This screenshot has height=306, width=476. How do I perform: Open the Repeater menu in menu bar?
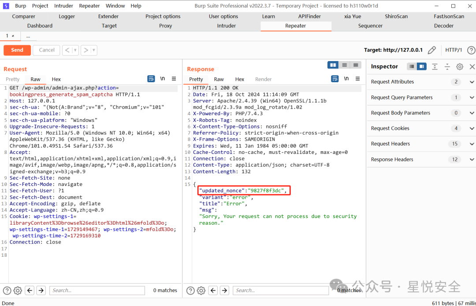tap(89, 6)
